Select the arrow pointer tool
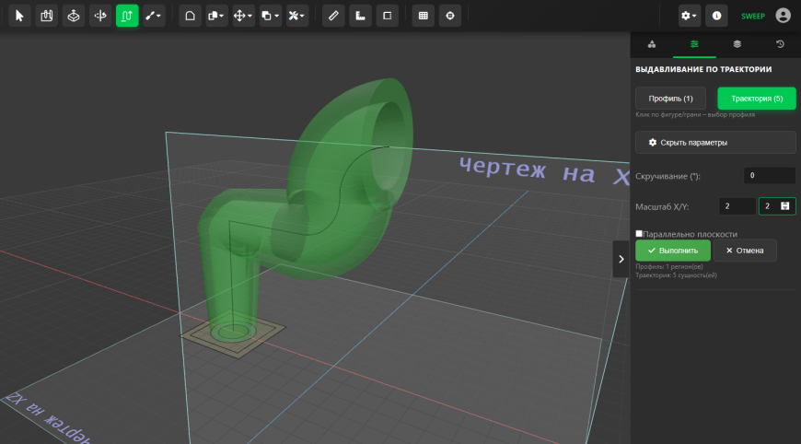This screenshot has height=444, width=801. (x=19, y=16)
